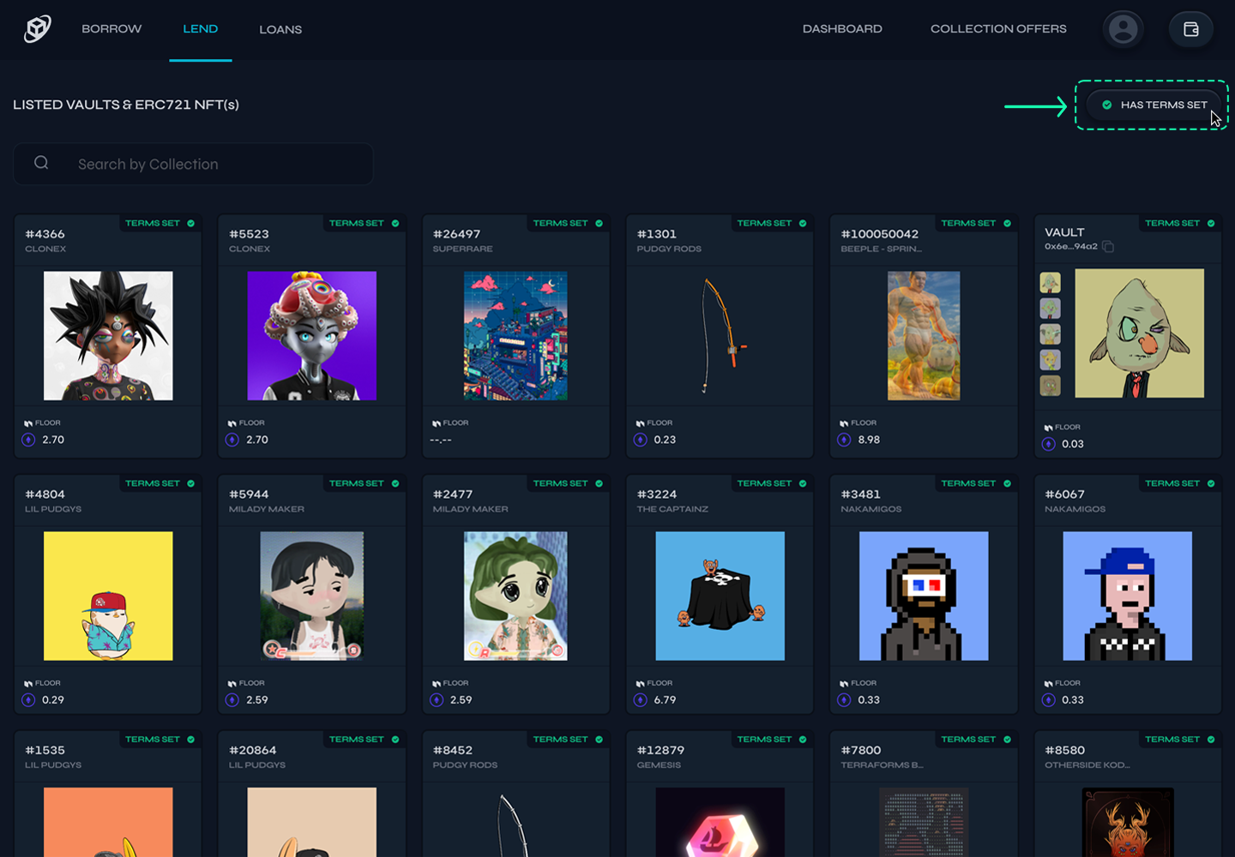
Task: Click the Terms Set check on card #26497
Action: click(599, 224)
